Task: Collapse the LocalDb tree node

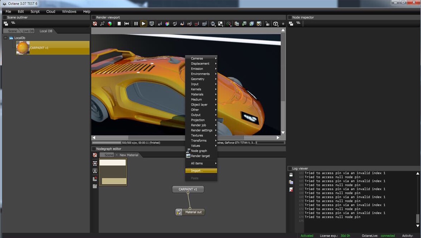Action: (x=5, y=38)
